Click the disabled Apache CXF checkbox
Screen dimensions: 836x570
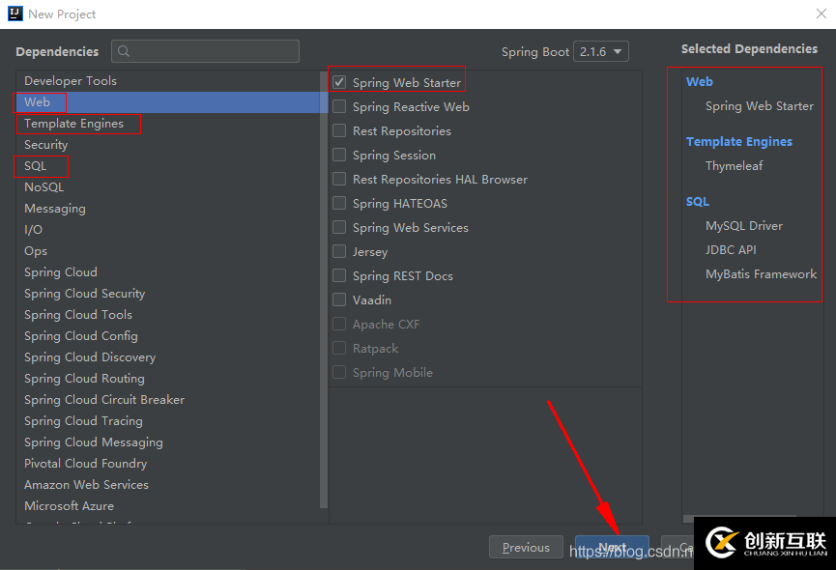tap(339, 324)
